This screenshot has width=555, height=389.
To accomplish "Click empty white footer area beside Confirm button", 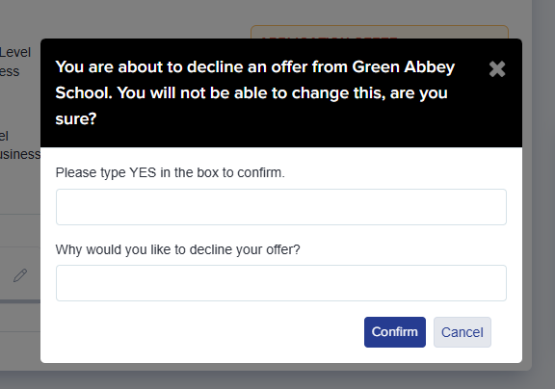I will [209, 332].
